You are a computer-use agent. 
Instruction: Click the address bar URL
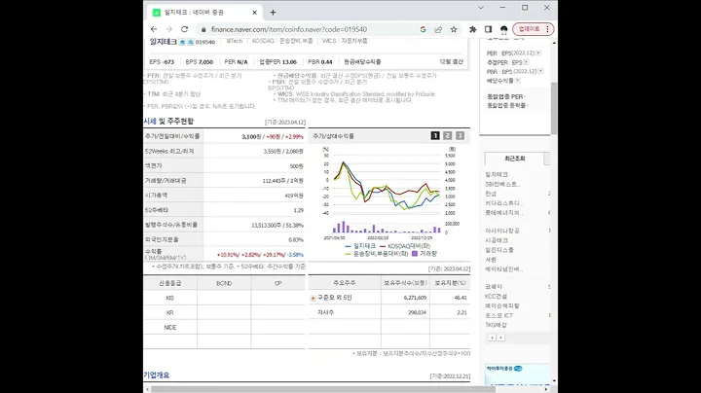[289, 29]
